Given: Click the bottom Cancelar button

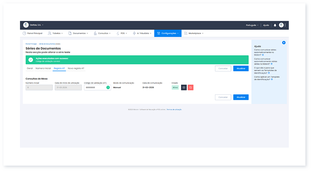Looking at the screenshot, I should (223, 97).
